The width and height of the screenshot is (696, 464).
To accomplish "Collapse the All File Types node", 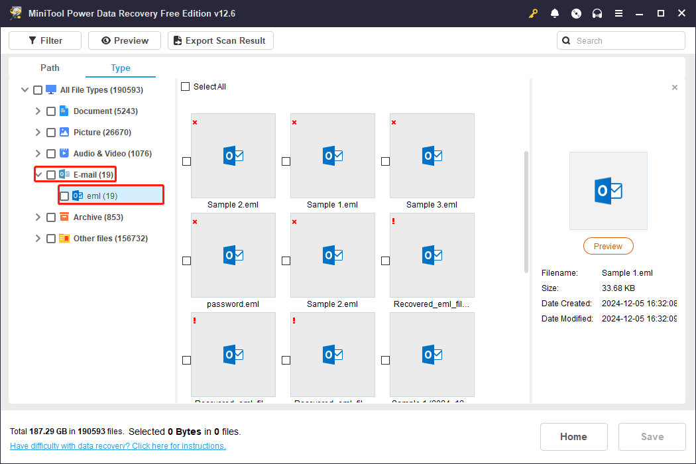I will click(25, 89).
